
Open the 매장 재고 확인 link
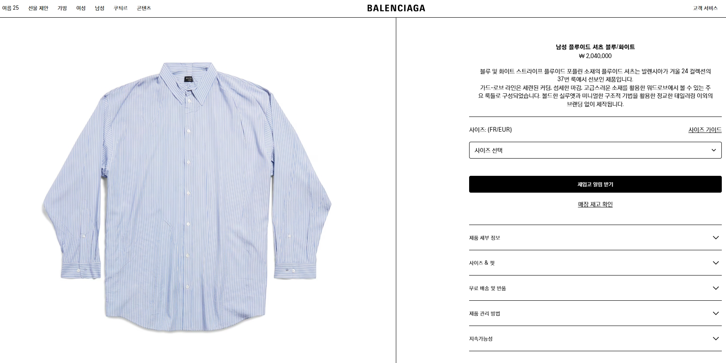pyautogui.click(x=595, y=204)
